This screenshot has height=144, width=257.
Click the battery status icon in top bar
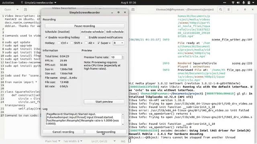(x=249, y=3)
